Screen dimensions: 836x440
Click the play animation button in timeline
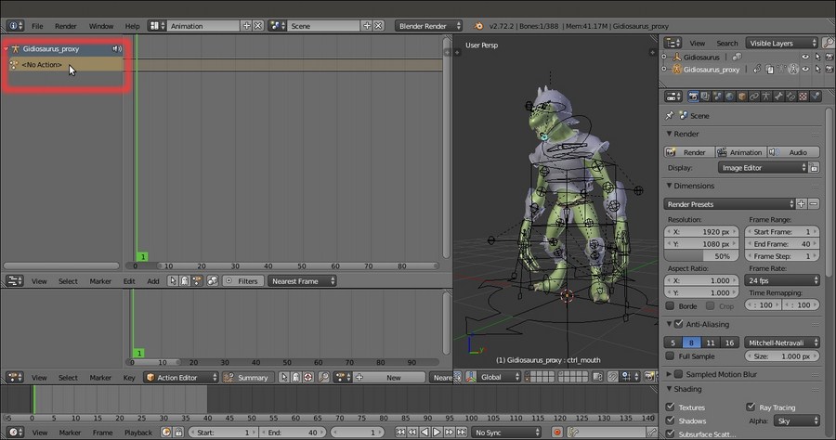pyautogui.click(x=437, y=432)
